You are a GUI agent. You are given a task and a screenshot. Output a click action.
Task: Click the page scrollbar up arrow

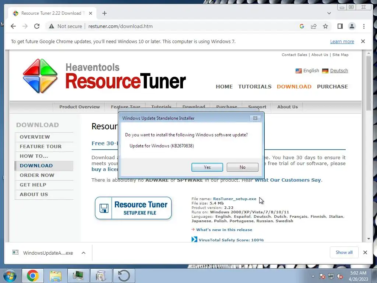pyautogui.click(x=369, y=53)
